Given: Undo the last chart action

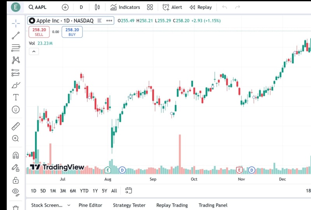Looking at the screenshot, I should point(225,7).
